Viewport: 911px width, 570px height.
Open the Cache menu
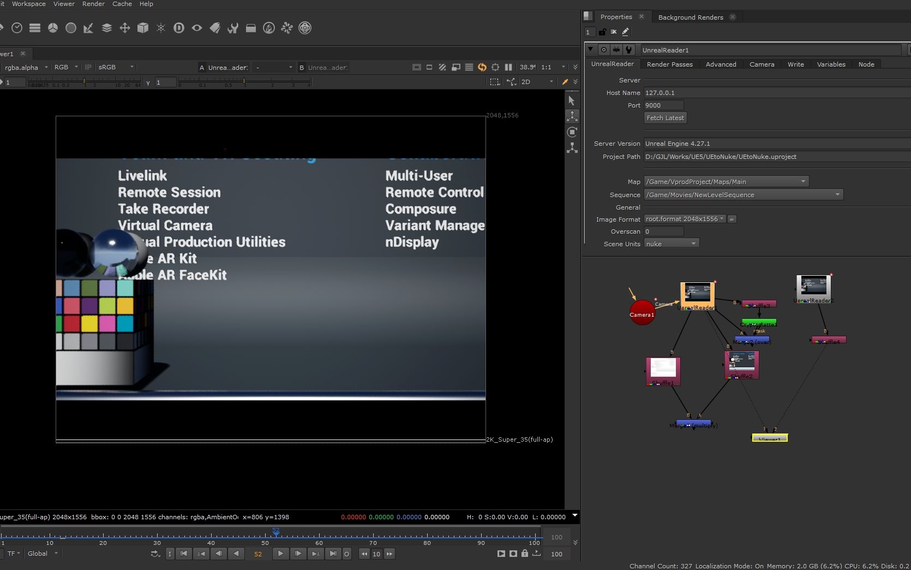[122, 4]
